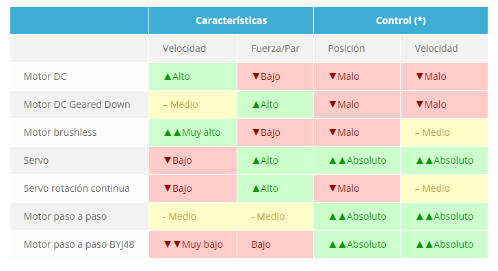Click green up arrow in Motor DC Velocidad
The width and height of the screenshot is (498, 271).
point(168,76)
